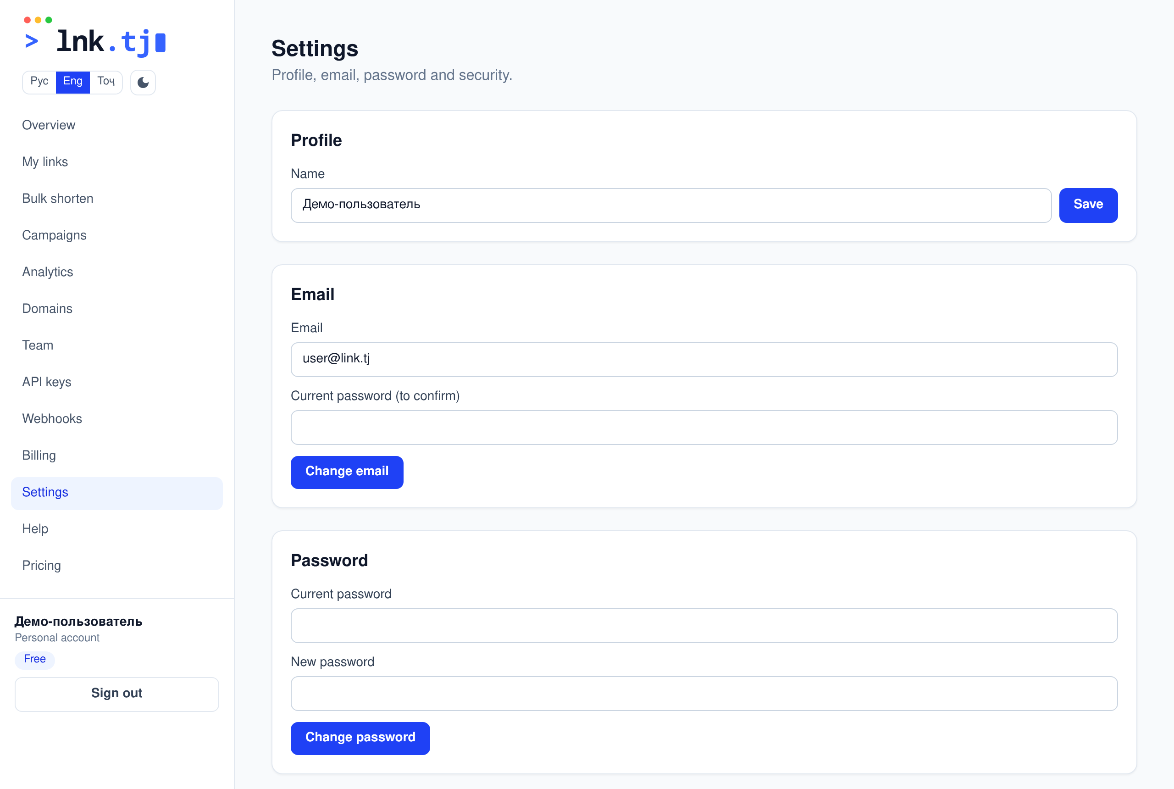Click Current password field in Password section
This screenshot has height=789, width=1174.
click(704, 625)
